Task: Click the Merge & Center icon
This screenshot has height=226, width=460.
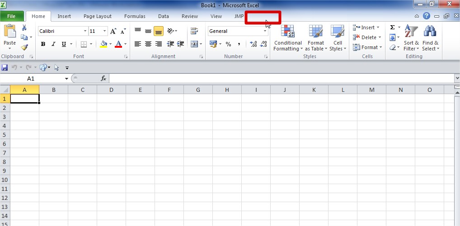Action: click(x=194, y=44)
